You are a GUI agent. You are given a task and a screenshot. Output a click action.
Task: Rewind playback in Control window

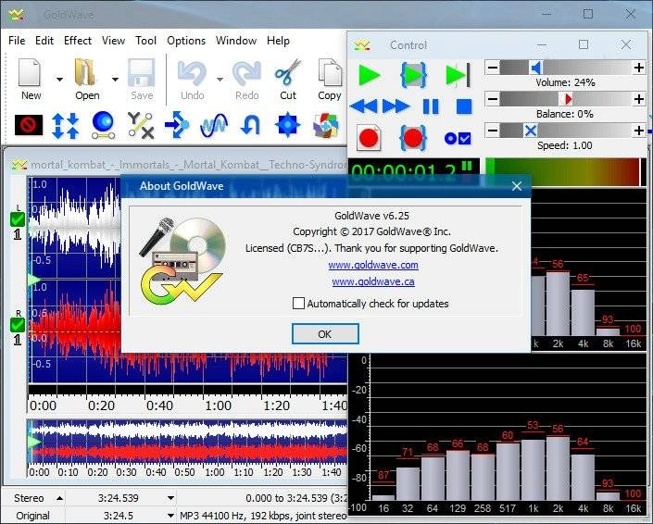[x=364, y=106]
